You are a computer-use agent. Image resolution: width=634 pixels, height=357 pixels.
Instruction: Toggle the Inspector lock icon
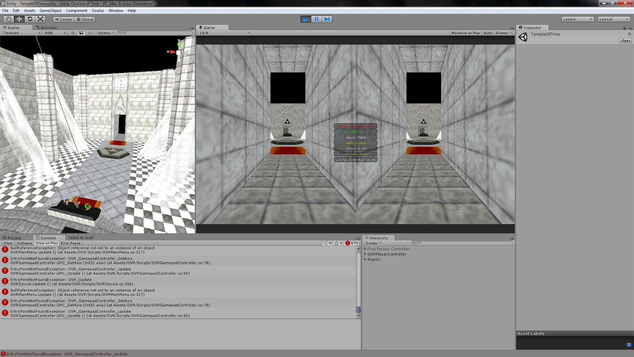(x=624, y=28)
